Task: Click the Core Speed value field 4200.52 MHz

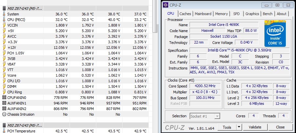Action: tap(205, 86)
